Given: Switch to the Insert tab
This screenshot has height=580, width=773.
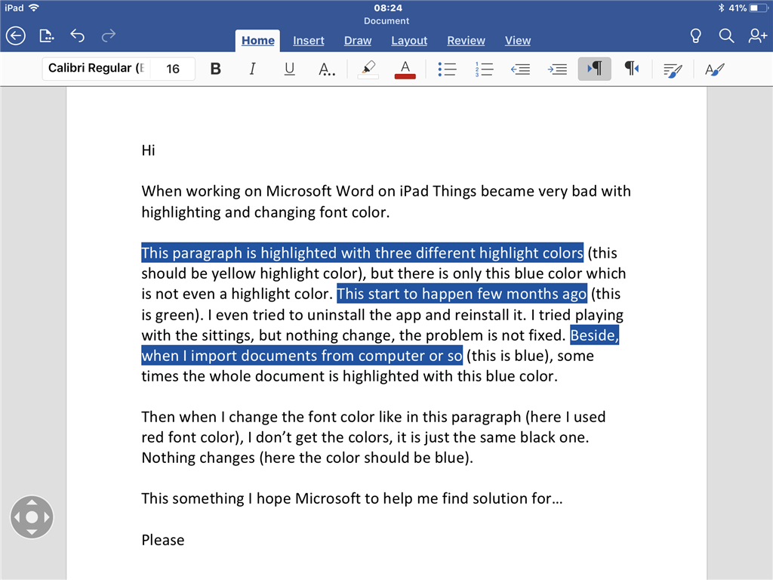Looking at the screenshot, I should coord(309,41).
